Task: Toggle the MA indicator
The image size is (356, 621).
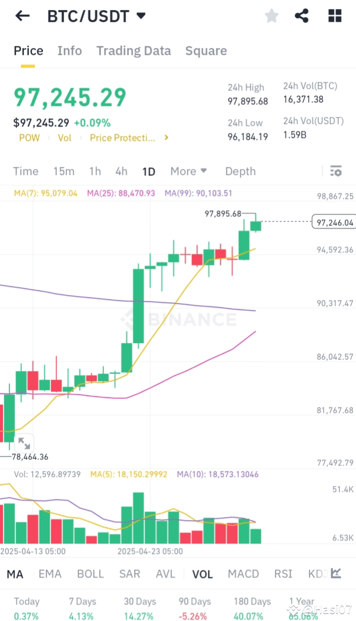Action: tap(15, 574)
